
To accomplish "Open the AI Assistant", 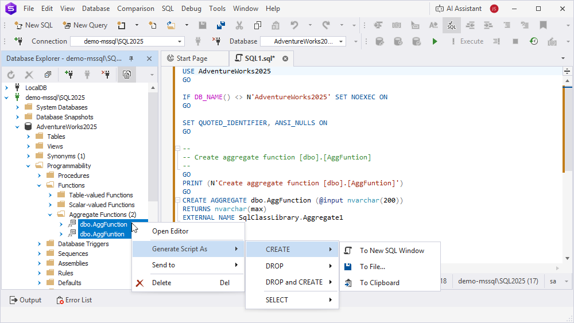I will [x=458, y=9].
